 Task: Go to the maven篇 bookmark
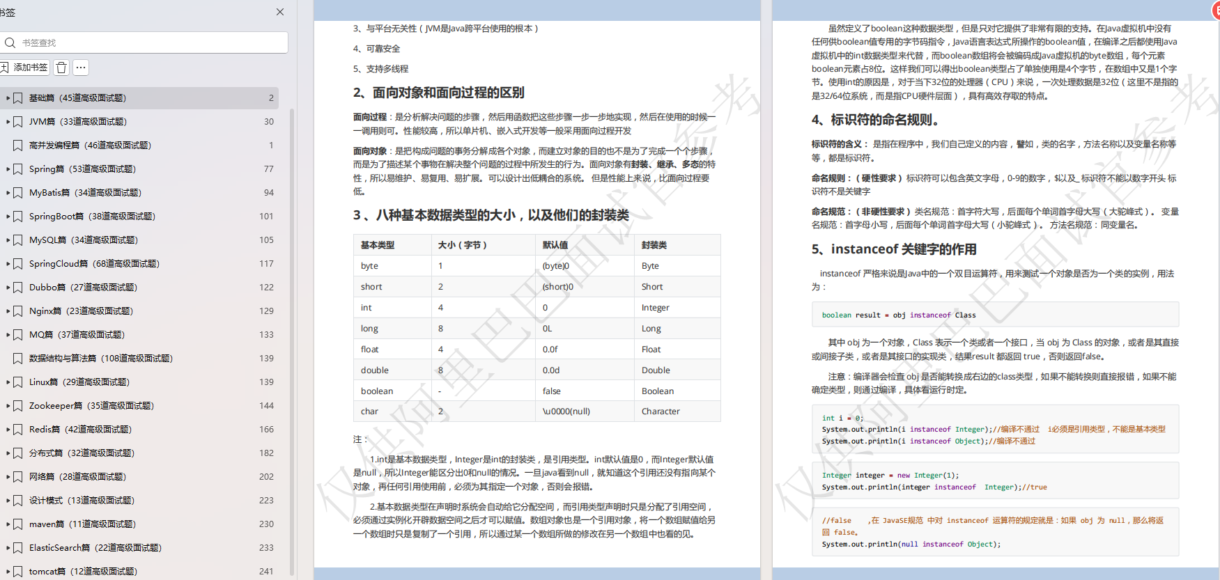[x=82, y=524]
